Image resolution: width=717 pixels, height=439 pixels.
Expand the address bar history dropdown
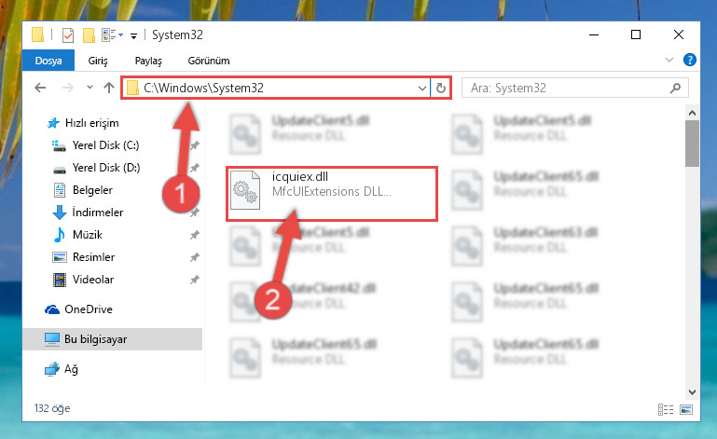coord(422,88)
